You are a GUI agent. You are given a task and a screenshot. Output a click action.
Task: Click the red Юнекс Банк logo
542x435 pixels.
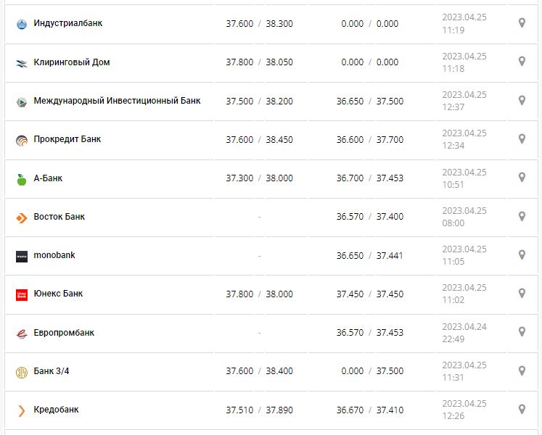pos(21,294)
